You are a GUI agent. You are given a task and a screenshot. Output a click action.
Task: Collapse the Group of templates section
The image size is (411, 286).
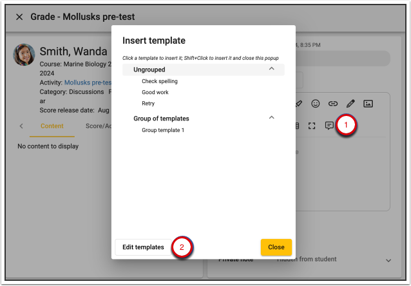[x=271, y=118]
